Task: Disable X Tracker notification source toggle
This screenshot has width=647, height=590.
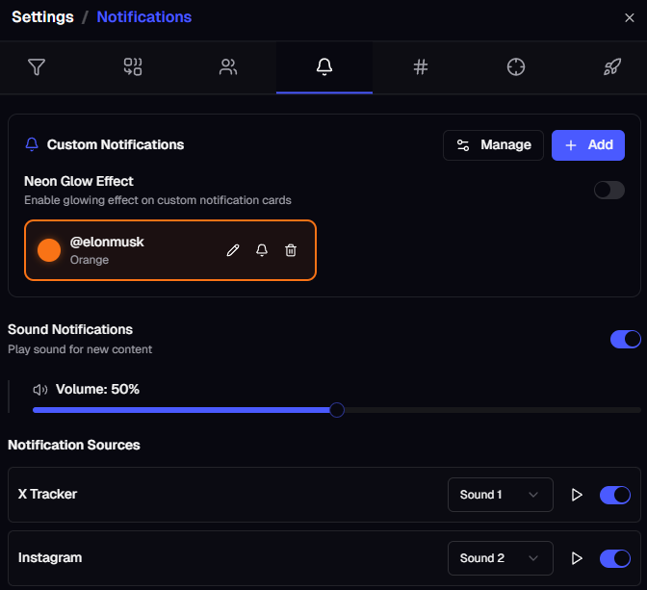Action: coord(615,495)
